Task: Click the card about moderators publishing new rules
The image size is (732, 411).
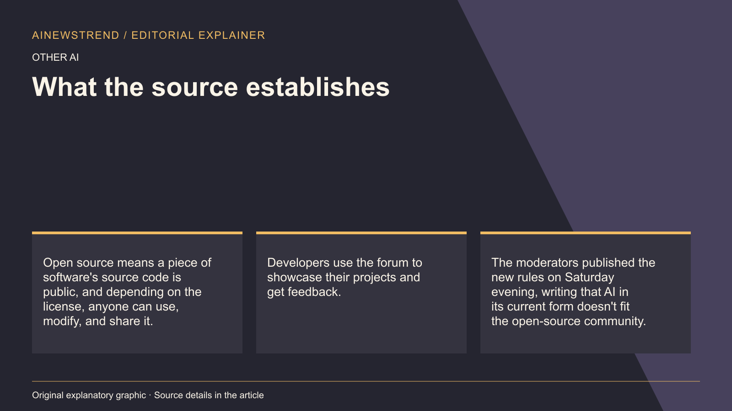Action: [586, 292]
